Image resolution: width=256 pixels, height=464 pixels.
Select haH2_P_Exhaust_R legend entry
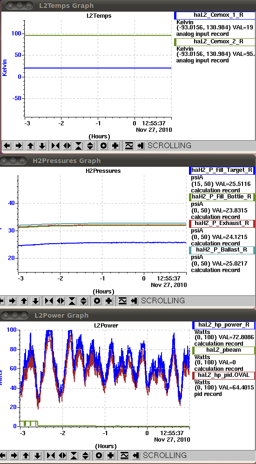pos(222,224)
